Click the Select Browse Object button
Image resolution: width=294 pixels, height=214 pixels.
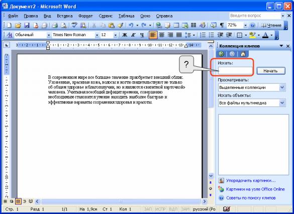pos(211,188)
